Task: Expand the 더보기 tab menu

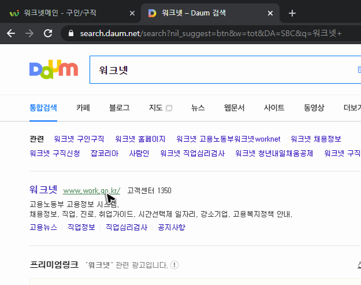Action: pyautogui.click(x=352, y=108)
